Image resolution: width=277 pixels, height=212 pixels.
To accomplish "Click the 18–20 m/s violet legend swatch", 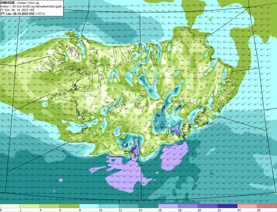I will 188,206.
